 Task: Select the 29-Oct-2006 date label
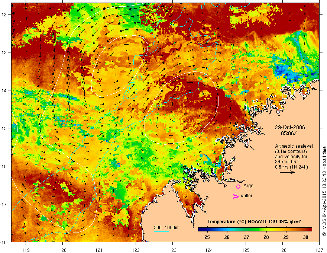pos(290,127)
